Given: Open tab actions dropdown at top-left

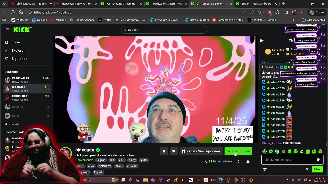Looking at the screenshot, I should click(x=4, y=4).
